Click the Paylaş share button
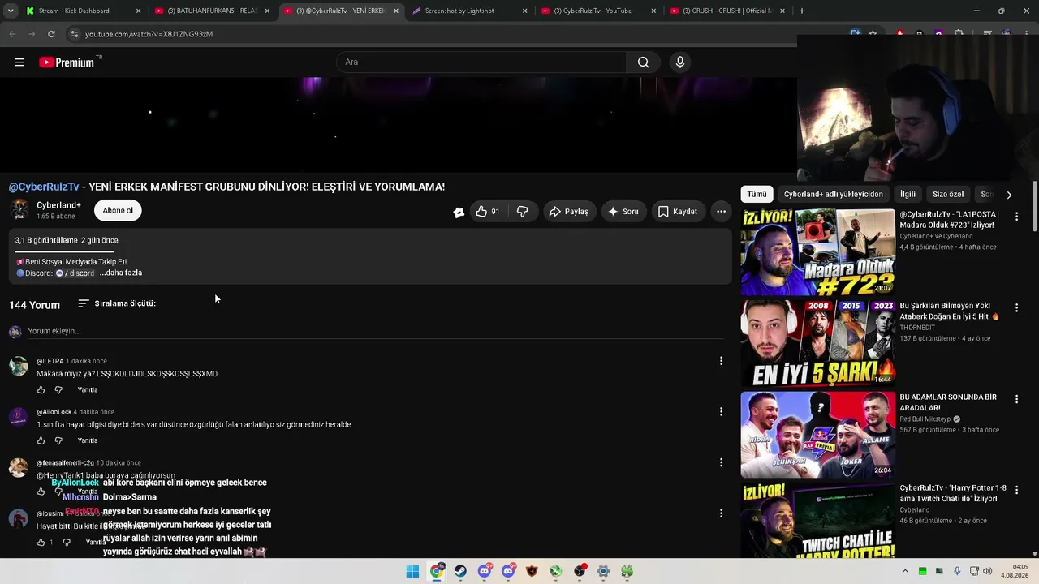 [568, 212]
